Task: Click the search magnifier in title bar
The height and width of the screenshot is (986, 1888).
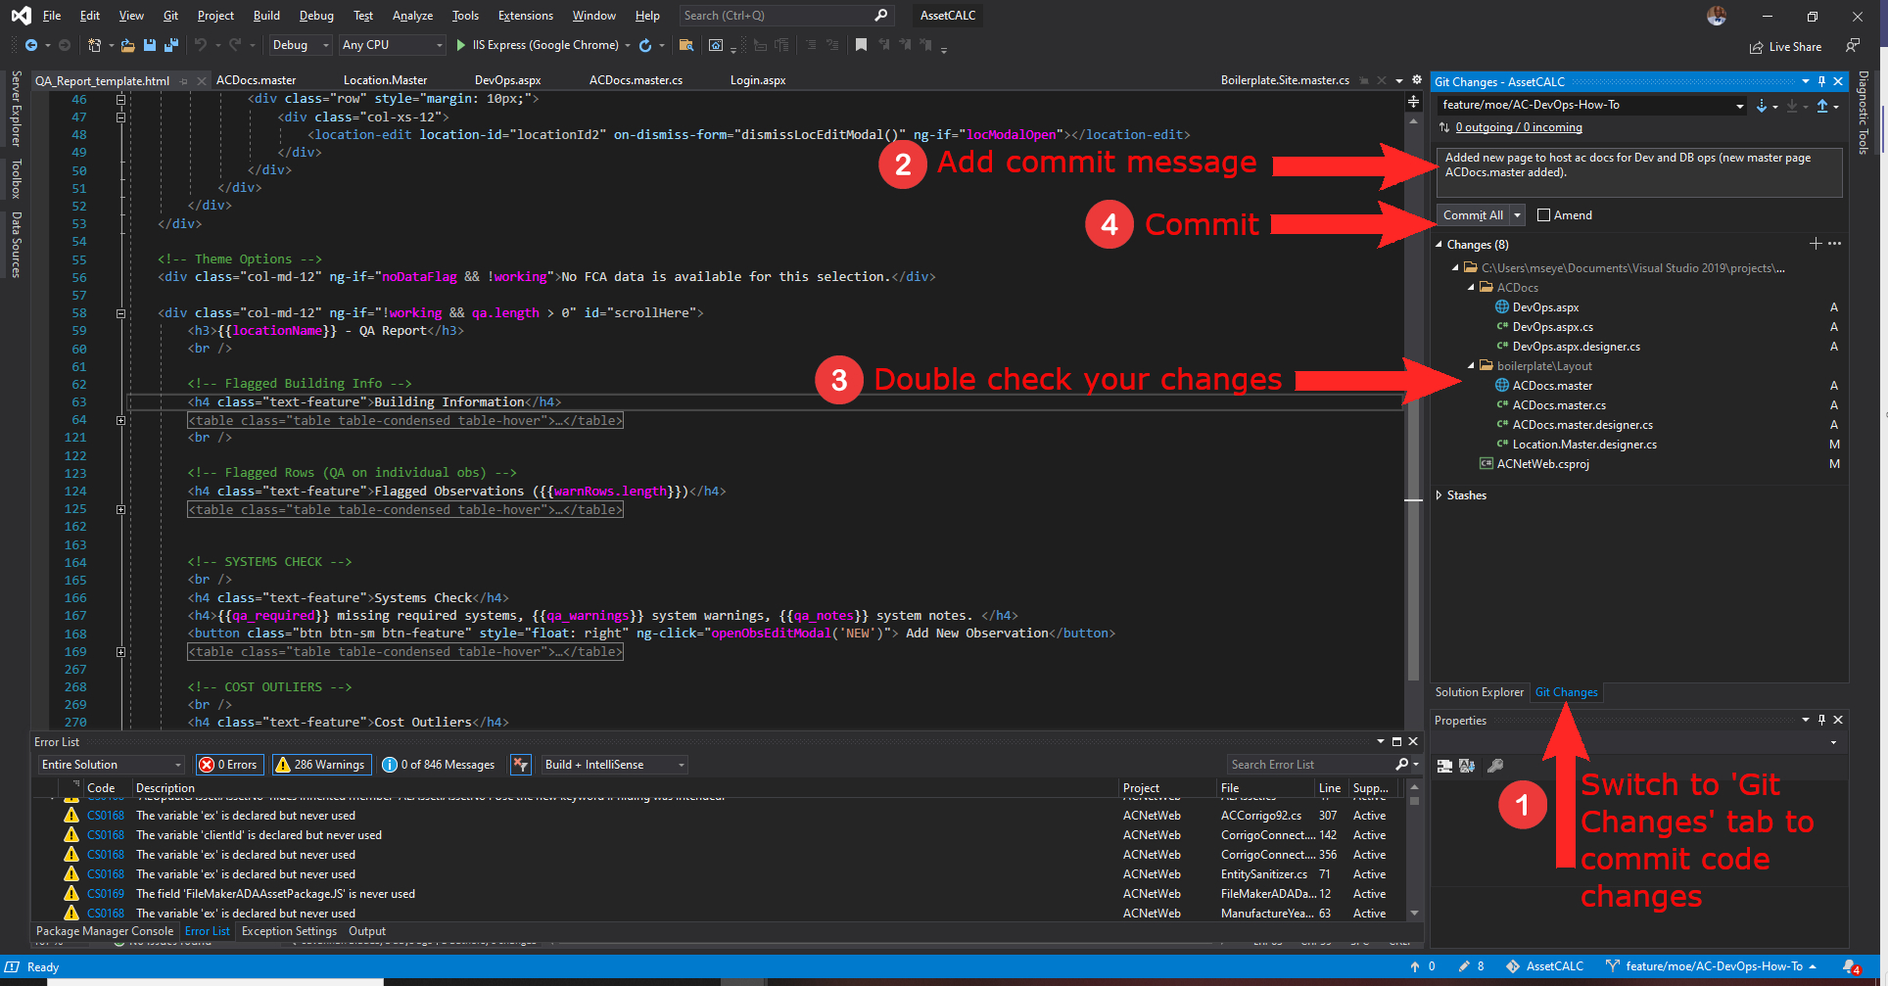Action: pos(880,16)
